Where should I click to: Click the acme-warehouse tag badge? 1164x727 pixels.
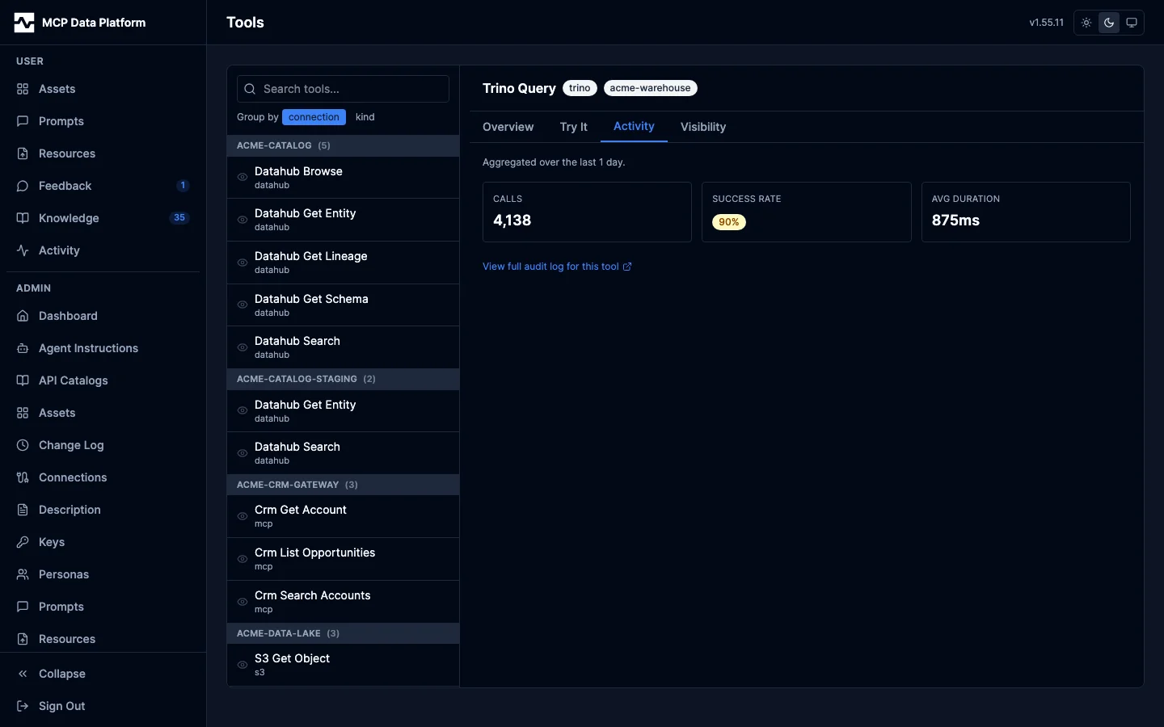coord(650,88)
